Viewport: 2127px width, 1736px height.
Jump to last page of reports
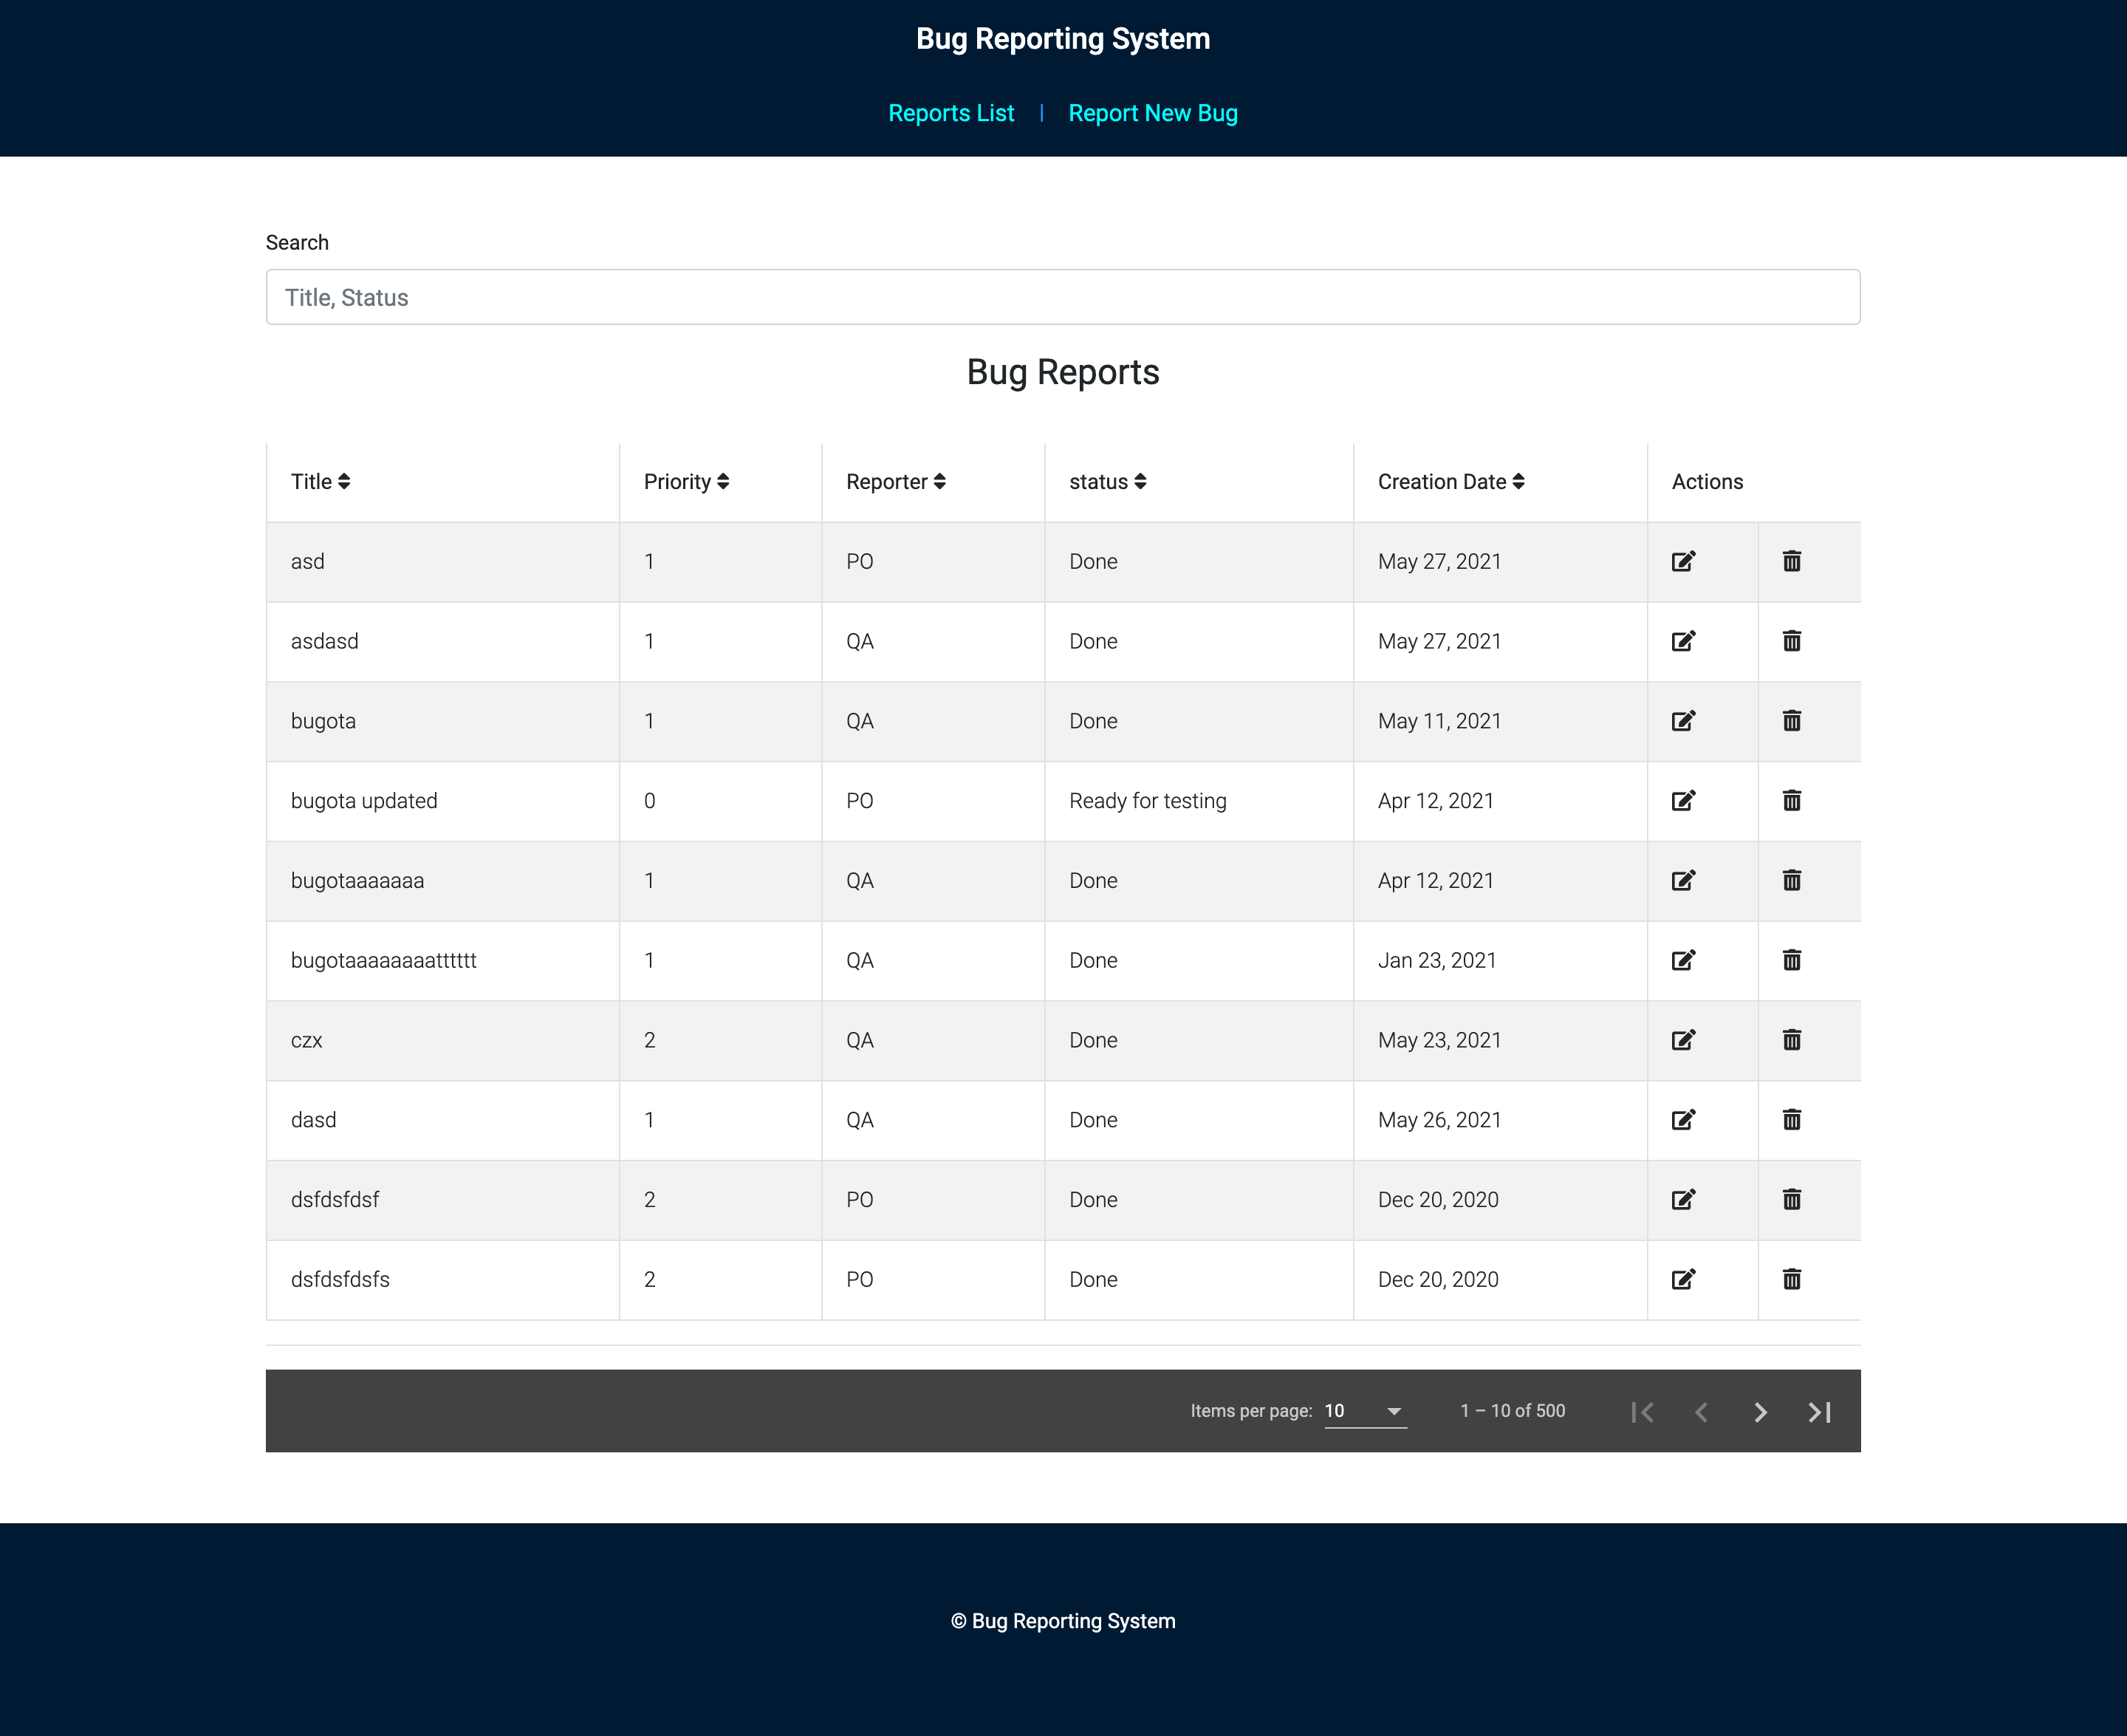click(1819, 1411)
